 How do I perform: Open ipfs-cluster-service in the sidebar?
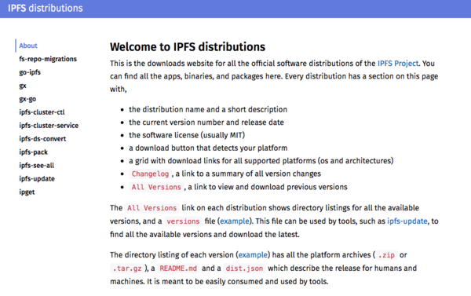point(49,126)
